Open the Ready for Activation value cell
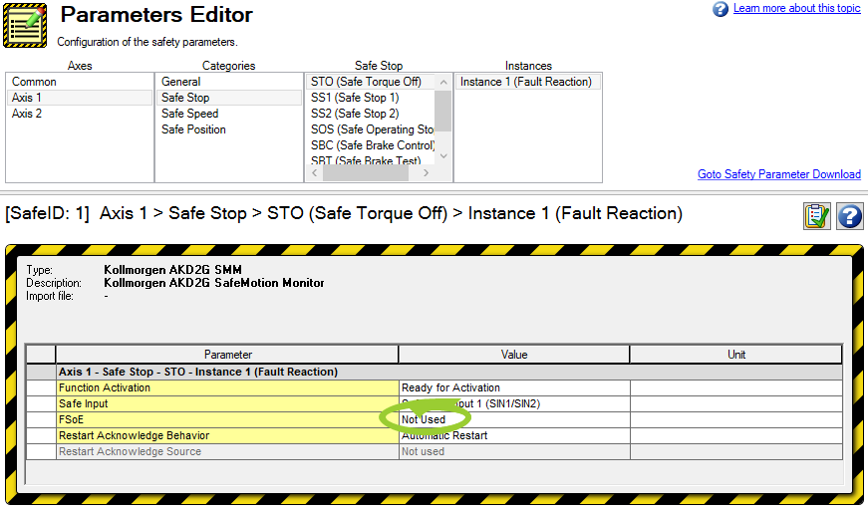Viewport: 868px width, 511px height. (x=514, y=388)
